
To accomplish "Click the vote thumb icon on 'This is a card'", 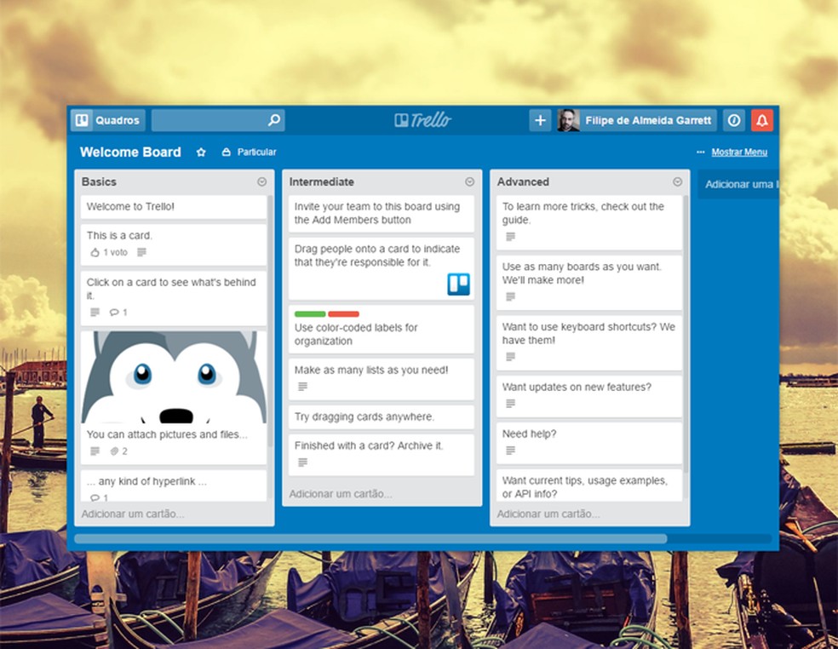I will point(96,252).
